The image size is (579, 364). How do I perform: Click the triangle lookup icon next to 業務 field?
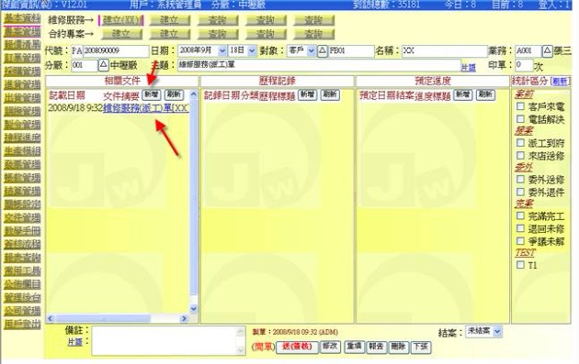click(x=547, y=50)
